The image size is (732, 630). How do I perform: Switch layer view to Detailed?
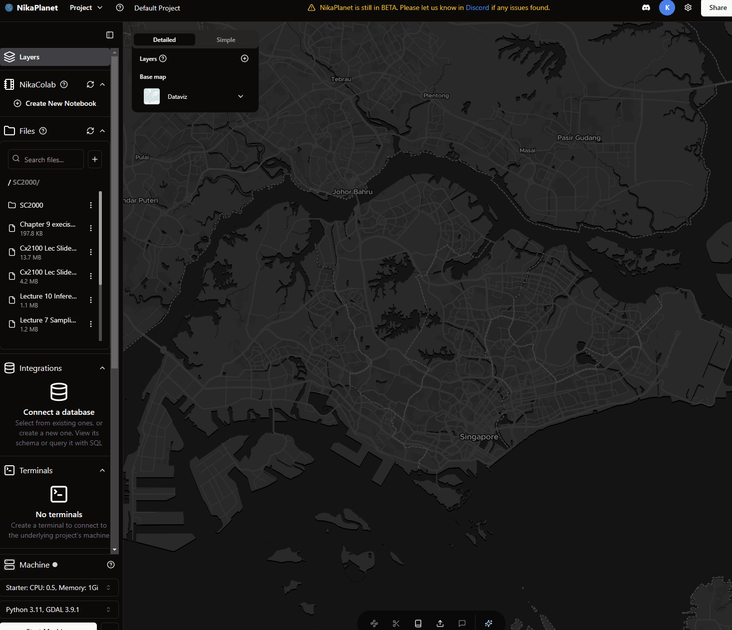click(x=164, y=40)
